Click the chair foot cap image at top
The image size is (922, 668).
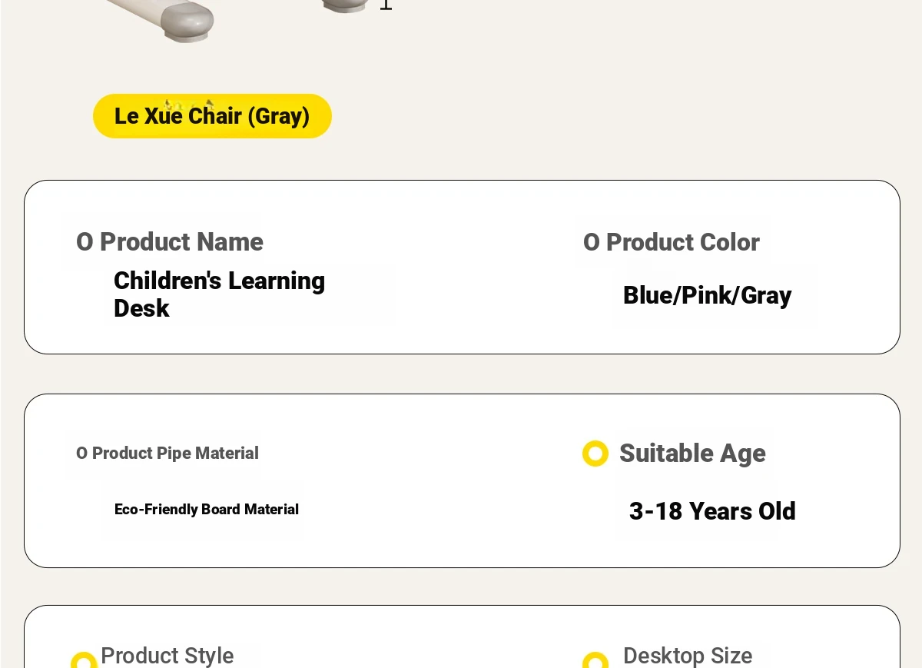point(344,6)
